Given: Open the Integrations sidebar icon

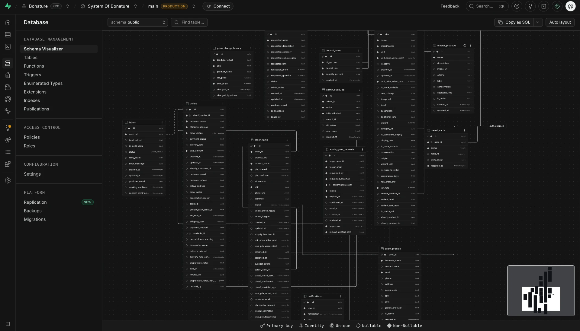Looking at the screenshot, I should [x=8, y=164].
